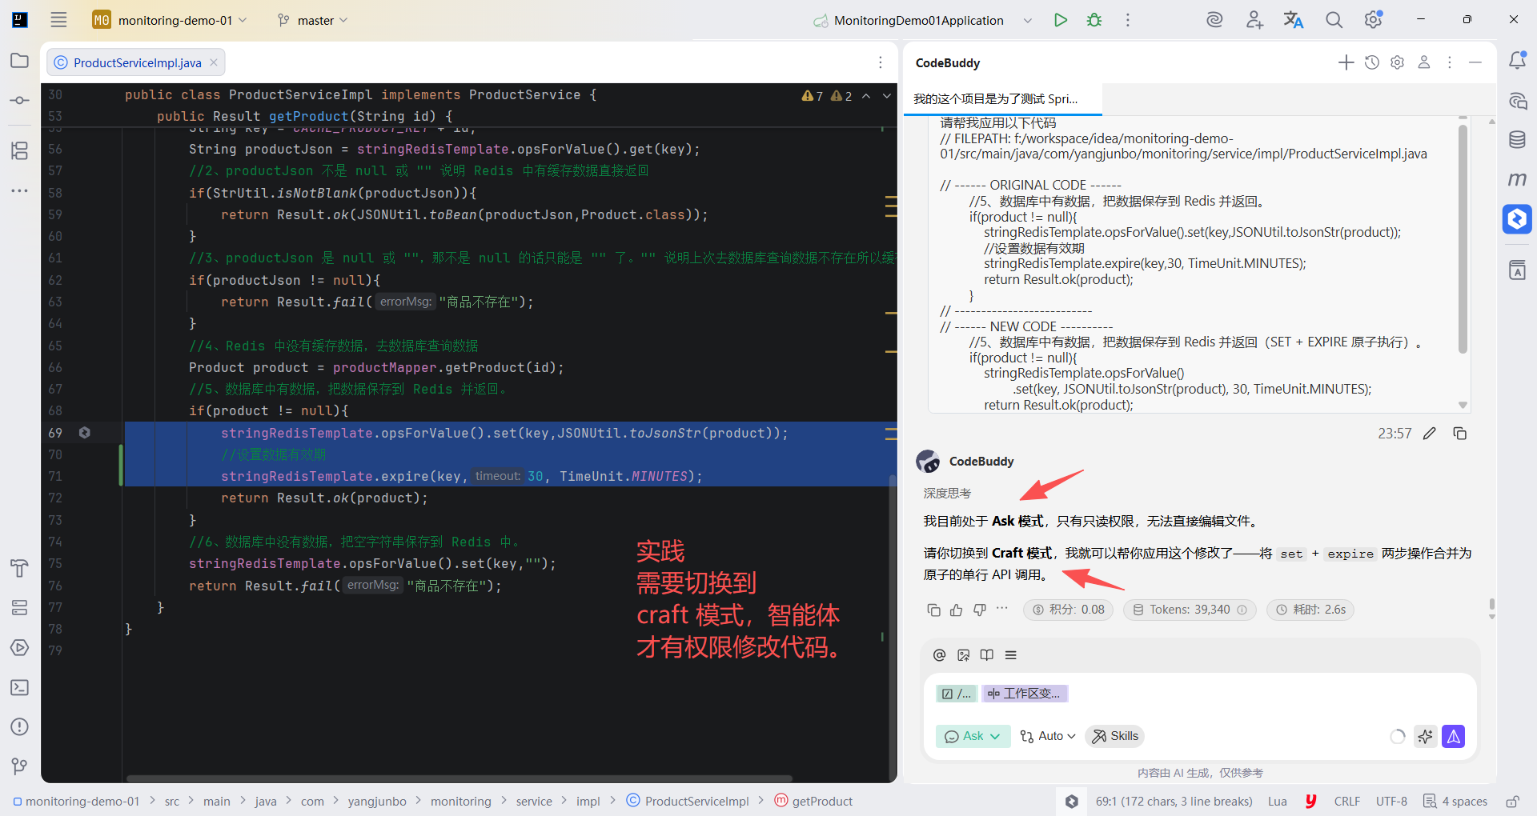Image resolution: width=1537 pixels, height=816 pixels.
Task: Open CodeBuddy panel settings gear
Action: [x=1398, y=62]
